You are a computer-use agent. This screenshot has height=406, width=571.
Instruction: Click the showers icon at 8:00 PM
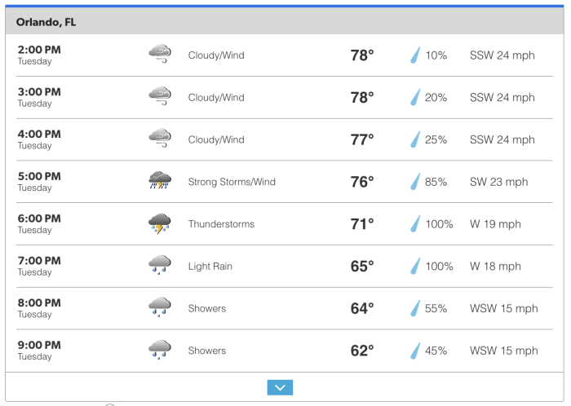click(x=160, y=308)
